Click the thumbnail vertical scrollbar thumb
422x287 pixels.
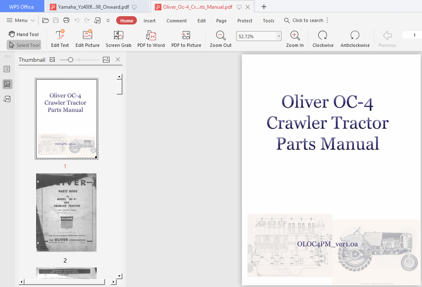(x=120, y=87)
